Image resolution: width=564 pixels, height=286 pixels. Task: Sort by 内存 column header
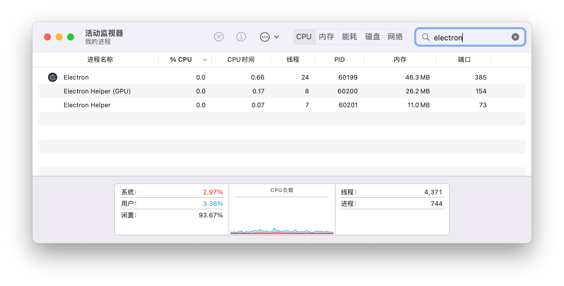[400, 59]
